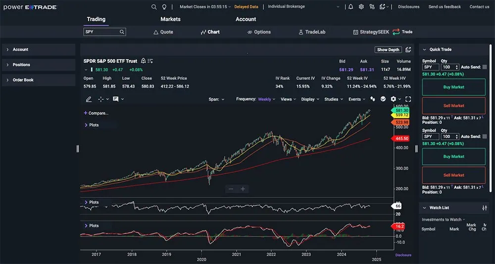
Task: Switch to the Markets tab
Action: click(x=170, y=19)
